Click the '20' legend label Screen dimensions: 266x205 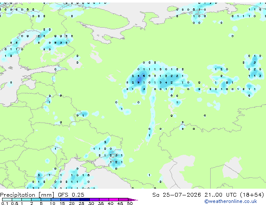point(72,203)
